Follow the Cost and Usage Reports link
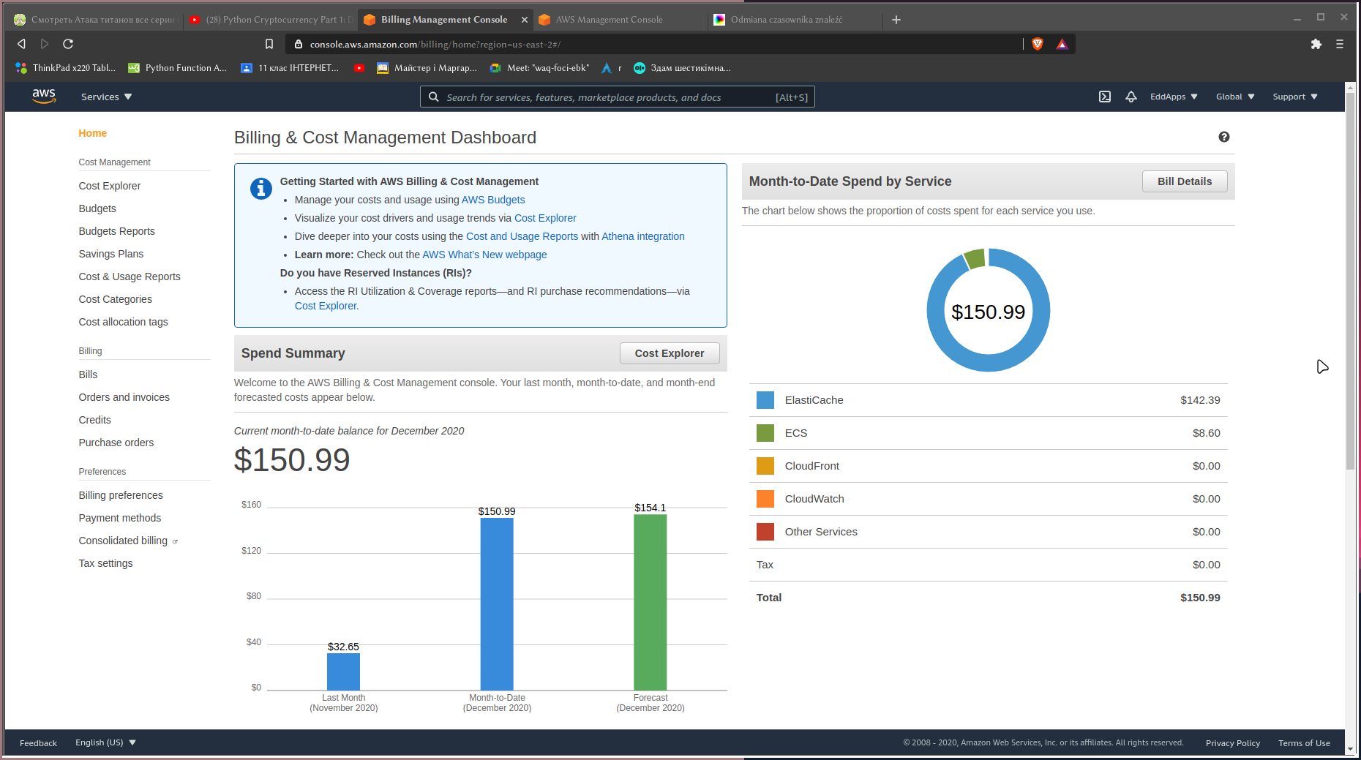This screenshot has width=1361, height=760. (522, 236)
